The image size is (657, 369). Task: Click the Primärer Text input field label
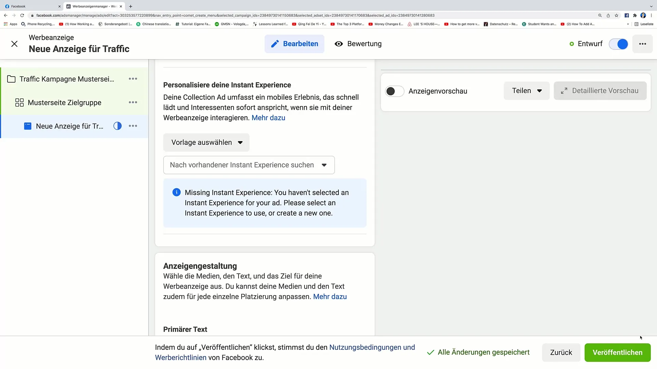tap(185, 329)
